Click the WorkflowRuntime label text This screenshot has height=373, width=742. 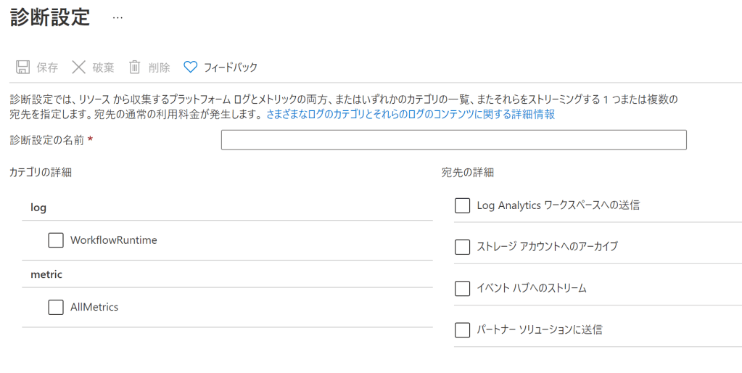pyautogui.click(x=113, y=240)
